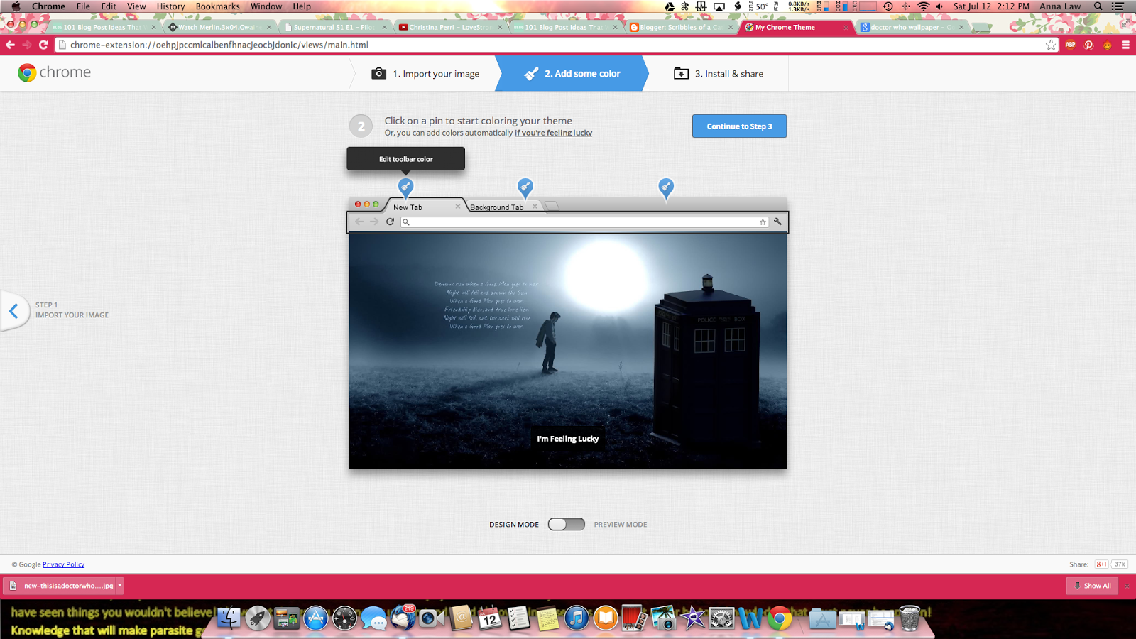Open the downloaded file's dropdown arrow
Viewport: 1136px width, 639px height.
pyautogui.click(x=120, y=586)
